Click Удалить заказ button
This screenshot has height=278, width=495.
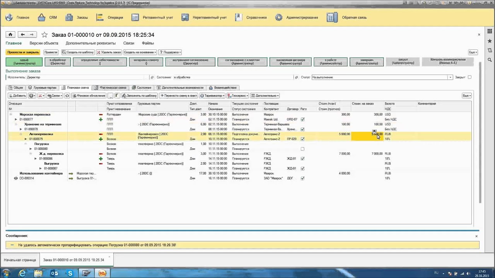coord(109,52)
